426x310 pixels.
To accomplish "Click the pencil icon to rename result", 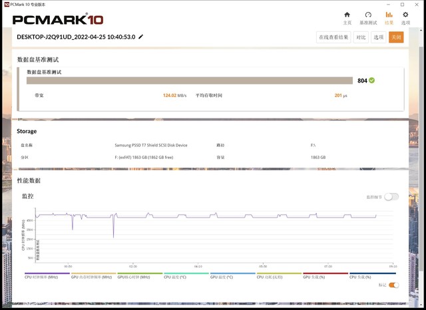I will pyautogui.click(x=140, y=37).
